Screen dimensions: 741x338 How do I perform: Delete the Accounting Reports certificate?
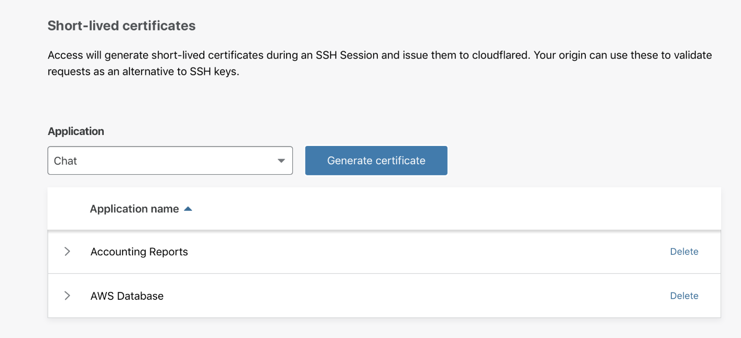[x=684, y=252]
